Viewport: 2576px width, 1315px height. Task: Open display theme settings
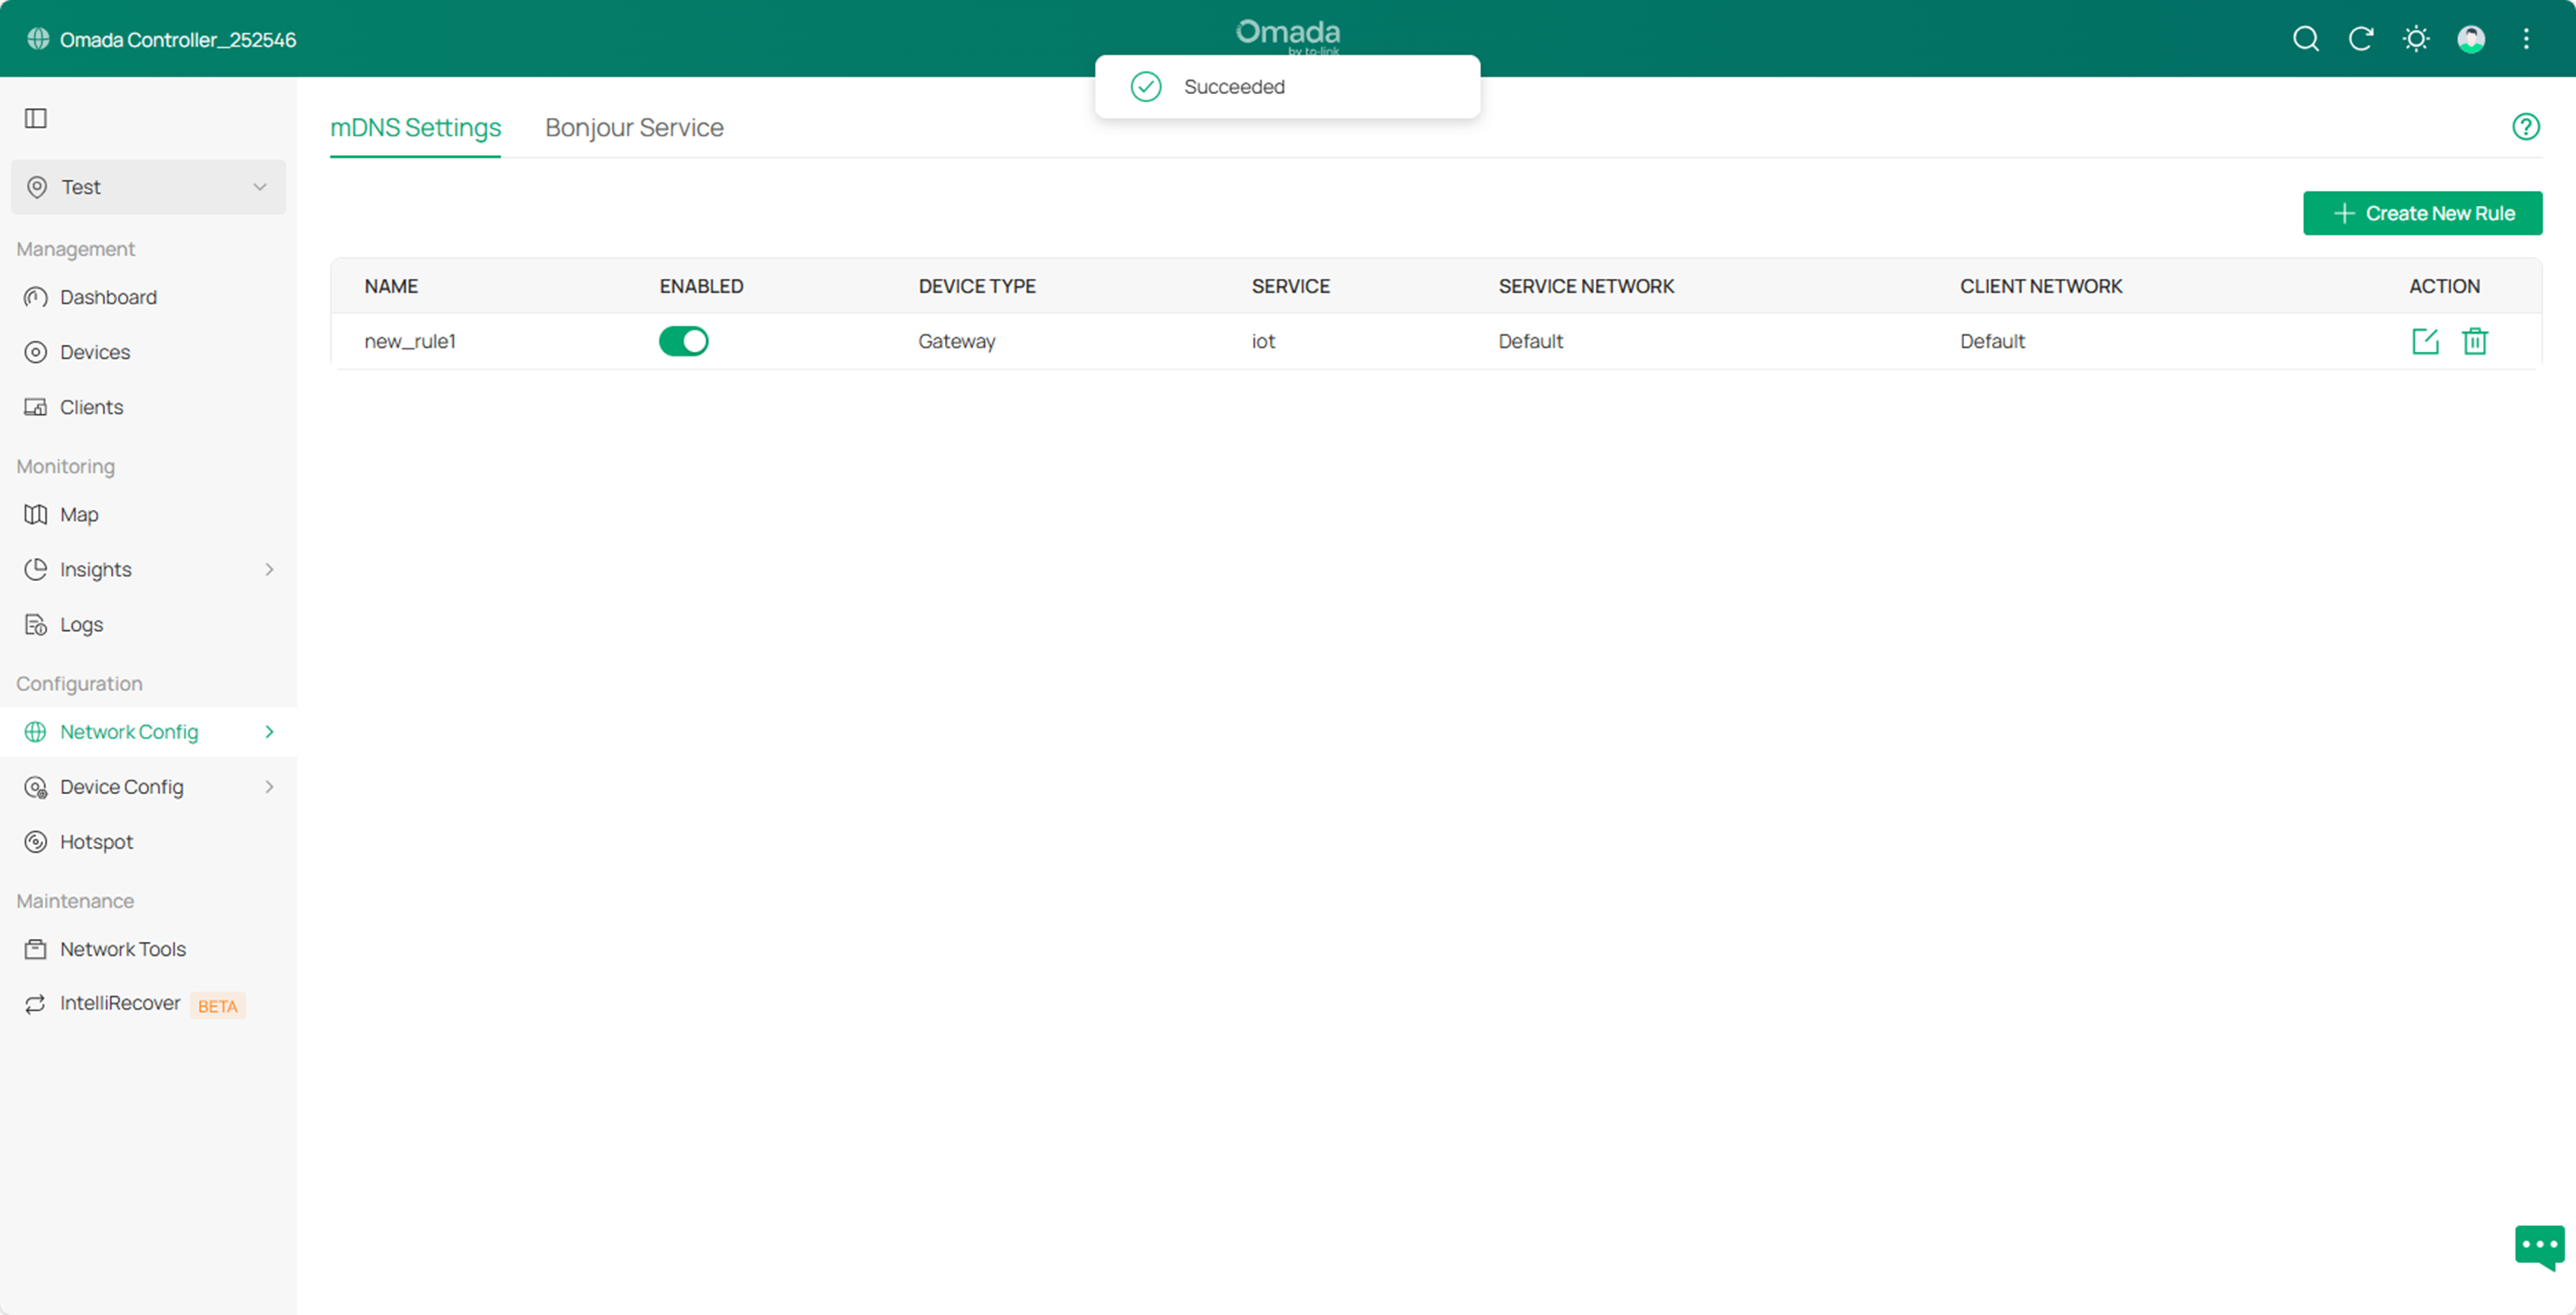(2416, 39)
